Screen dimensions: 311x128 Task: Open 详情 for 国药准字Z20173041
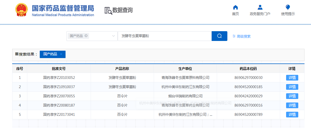click(292, 114)
